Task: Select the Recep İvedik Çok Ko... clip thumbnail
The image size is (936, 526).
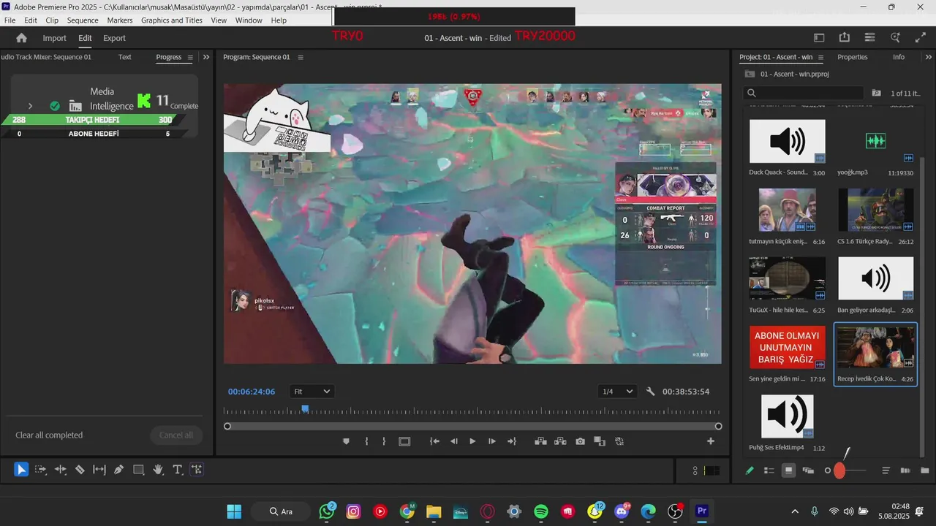Action: pos(875,348)
